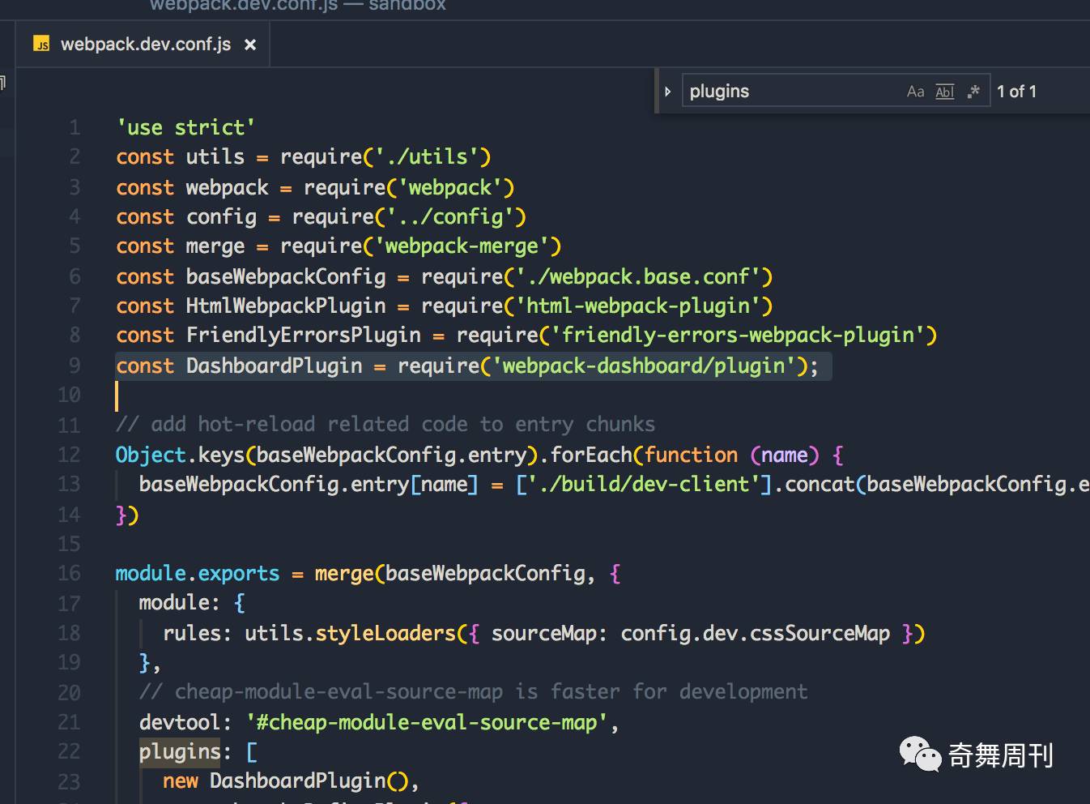Click baseWebpackConfig declaration on line 6

pyautogui.click(x=286, y=277)
